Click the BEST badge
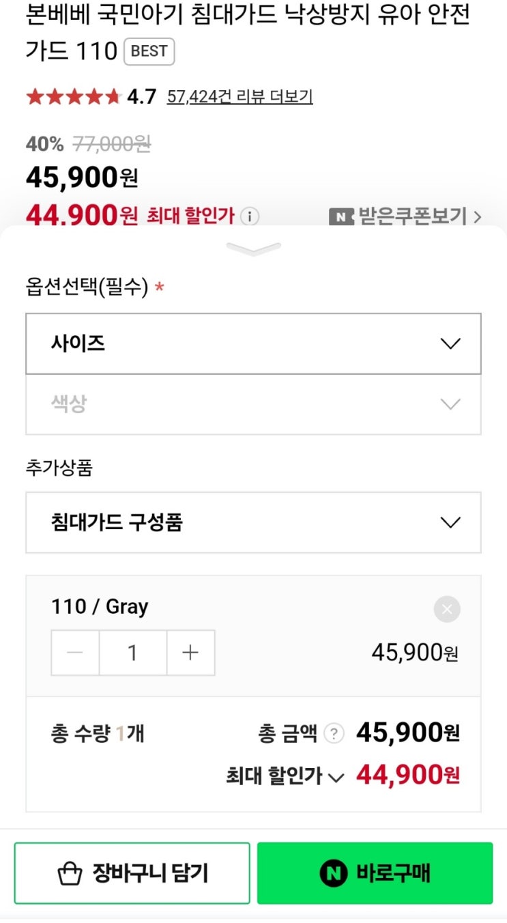Image resolution: width=507 pixels, height=923 pixels. click(x=149, y=51)
